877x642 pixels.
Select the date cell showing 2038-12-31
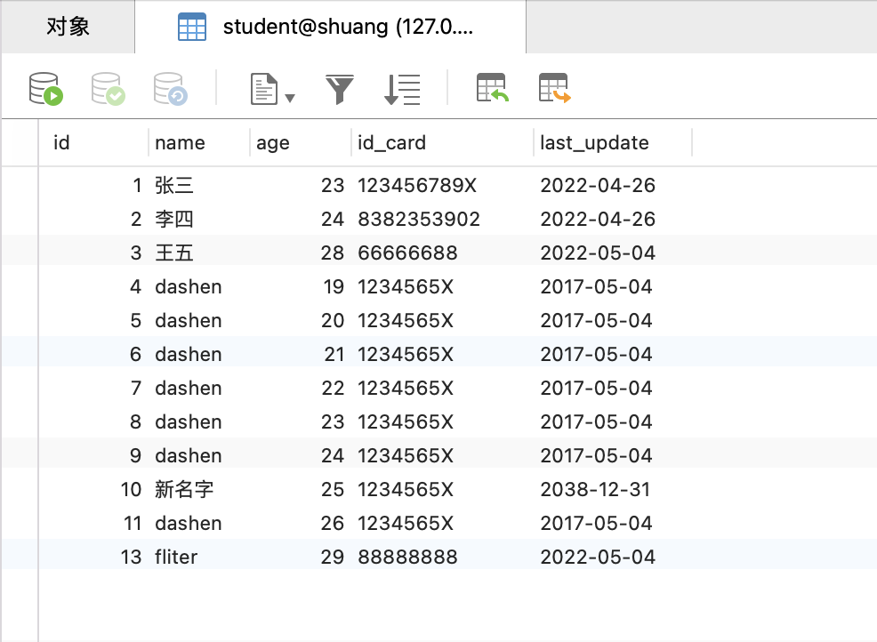pos(595,489)
